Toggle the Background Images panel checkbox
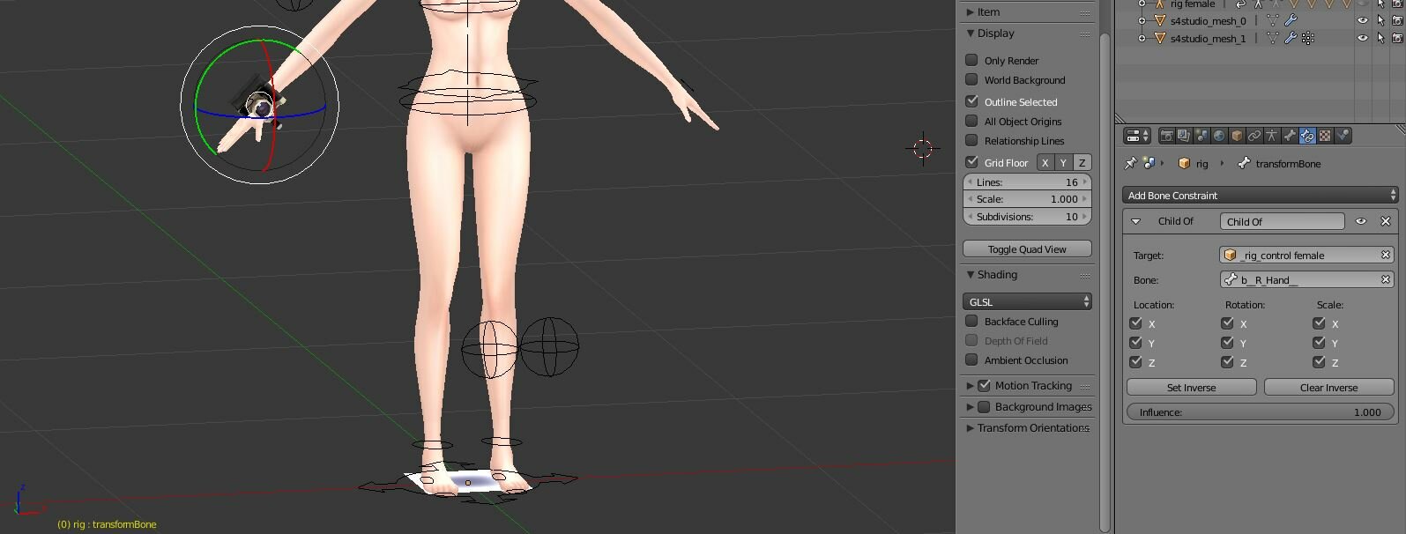1406x534 pixels. click(984, 406)
